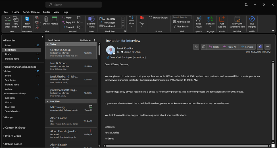277x148 pixels.
Task: Open the File menu
Action: coord(6,12)
